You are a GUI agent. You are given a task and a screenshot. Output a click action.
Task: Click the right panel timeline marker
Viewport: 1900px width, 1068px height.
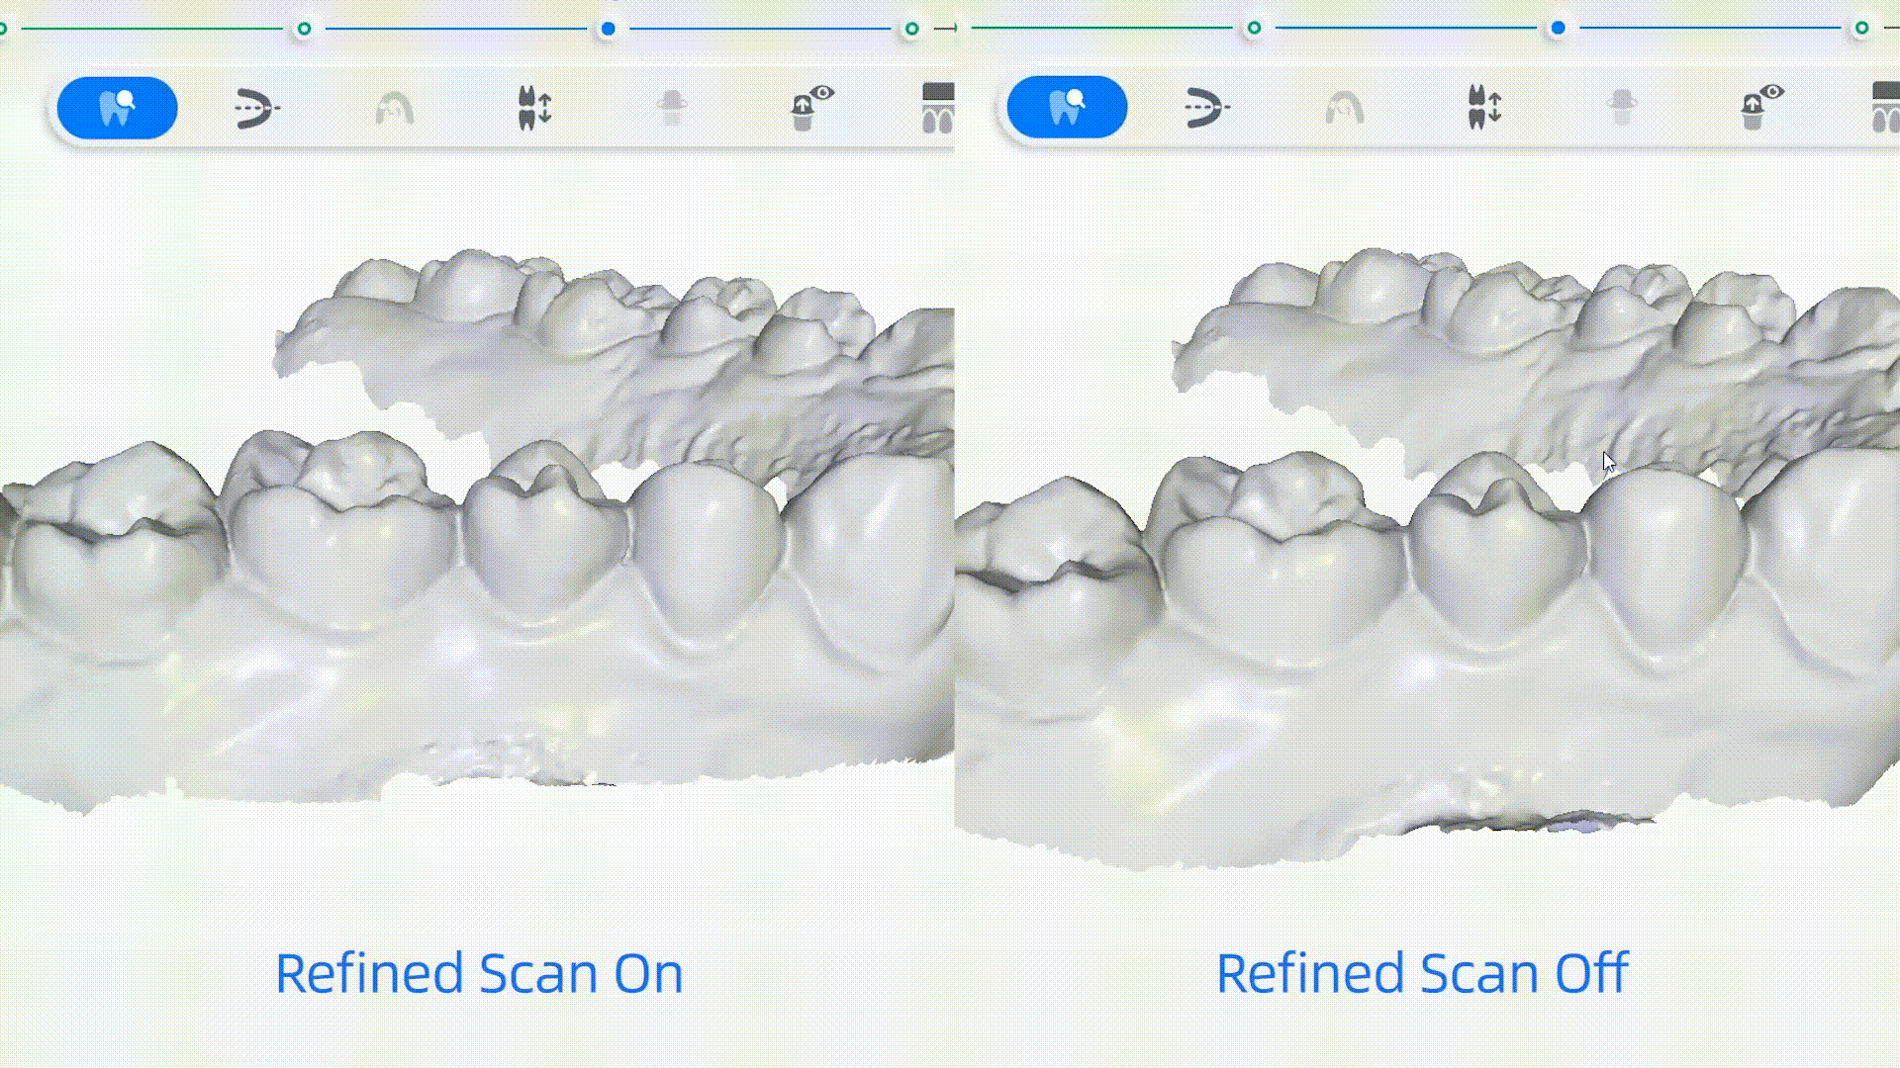1556,28
